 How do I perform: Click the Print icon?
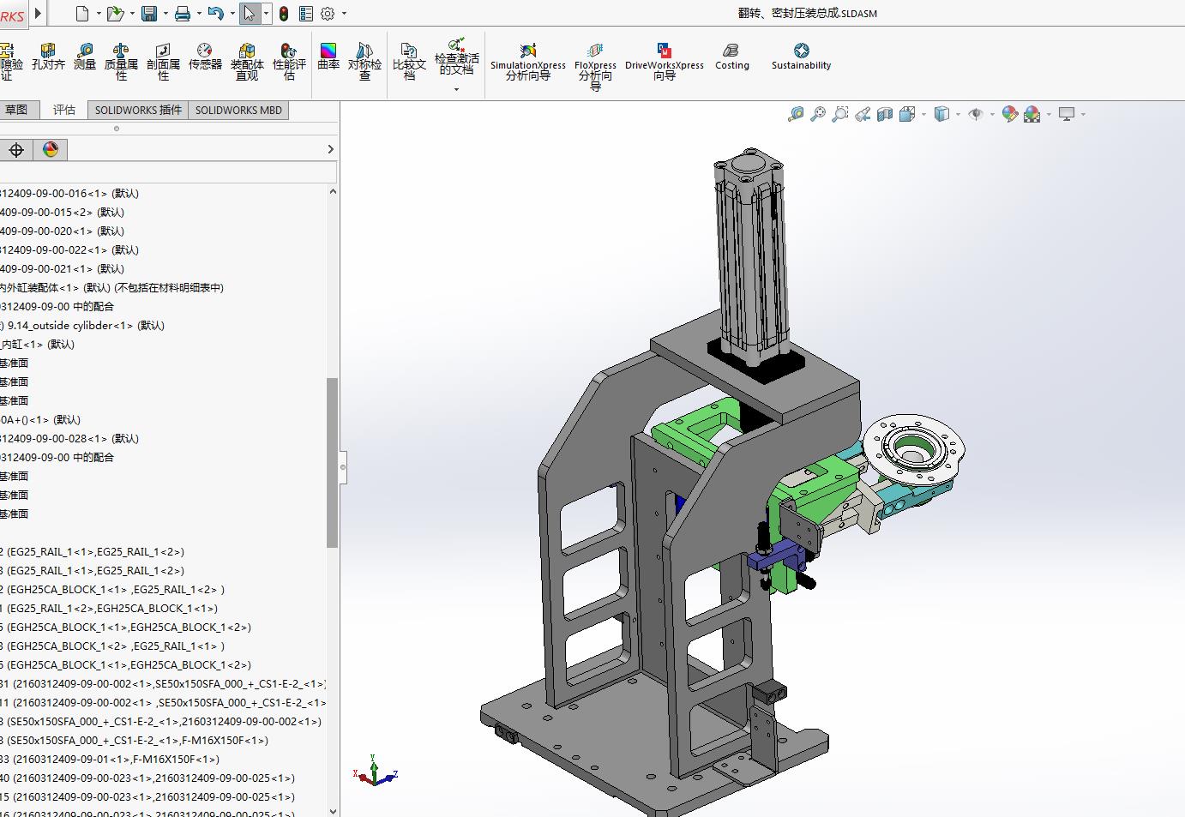(183, 13)
